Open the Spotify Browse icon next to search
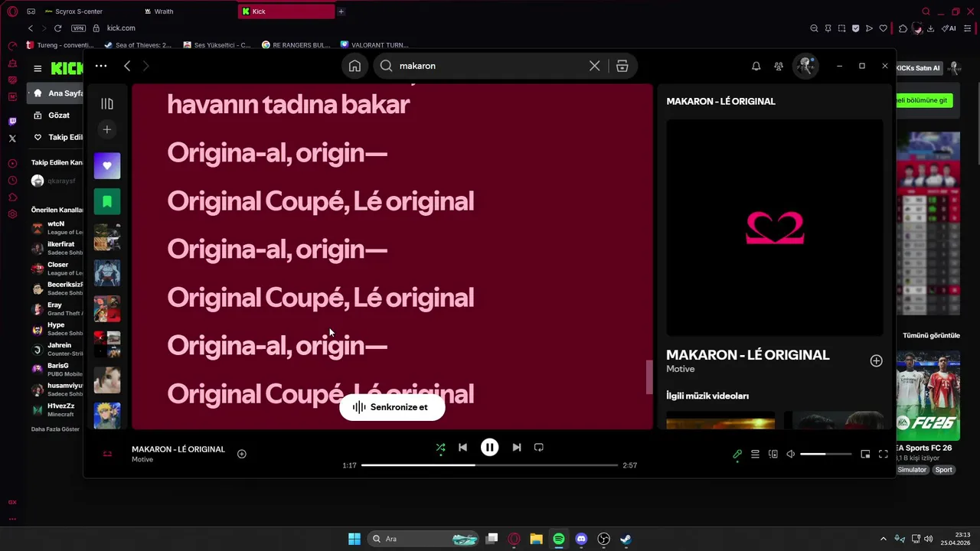This screenshot has height=551, width=980. click(622, 66)
